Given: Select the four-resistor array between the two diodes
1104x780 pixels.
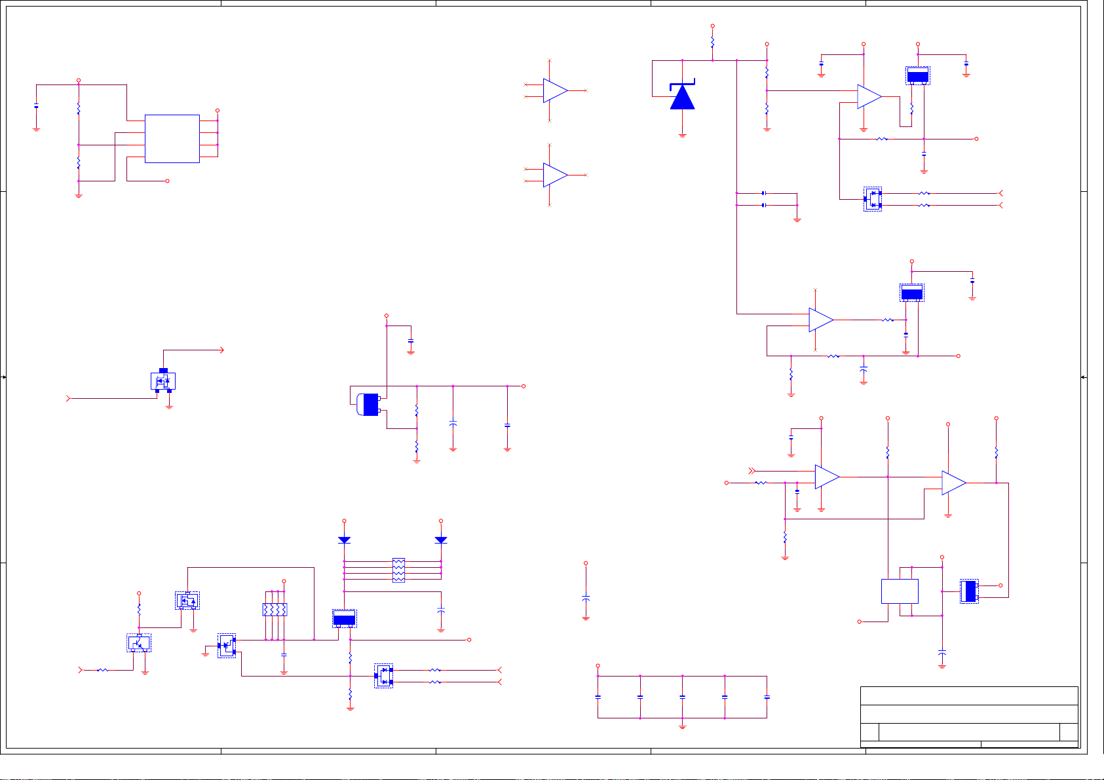Looking at the screenshot, I should pyautogui.click(x=398, y=570).
